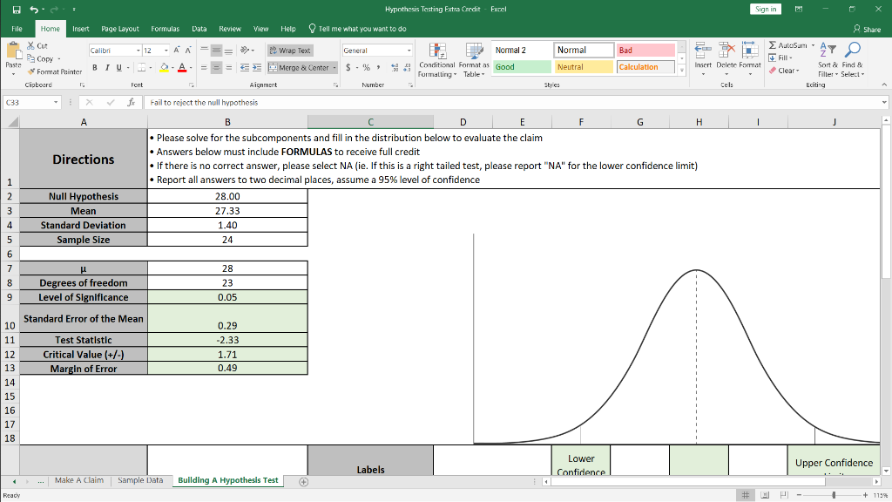Open the Sample Data sheet tab
Image resolution: width=892 pixels, height=502 pixels.
(140, 479)
